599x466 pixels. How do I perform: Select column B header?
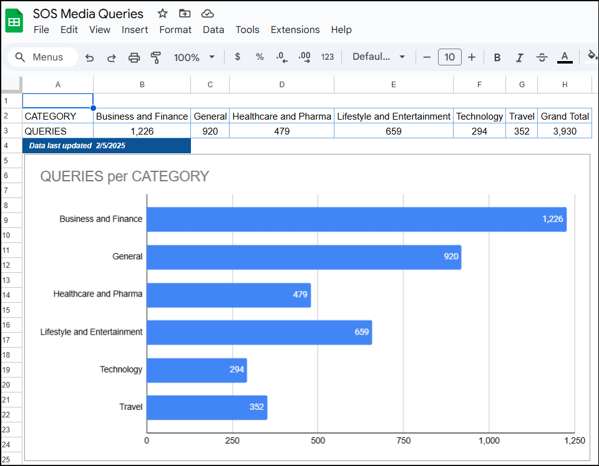[142, 85]
